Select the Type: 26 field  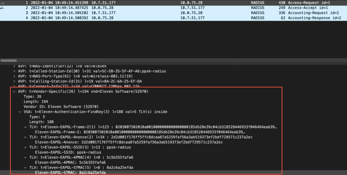pos(32,97)
